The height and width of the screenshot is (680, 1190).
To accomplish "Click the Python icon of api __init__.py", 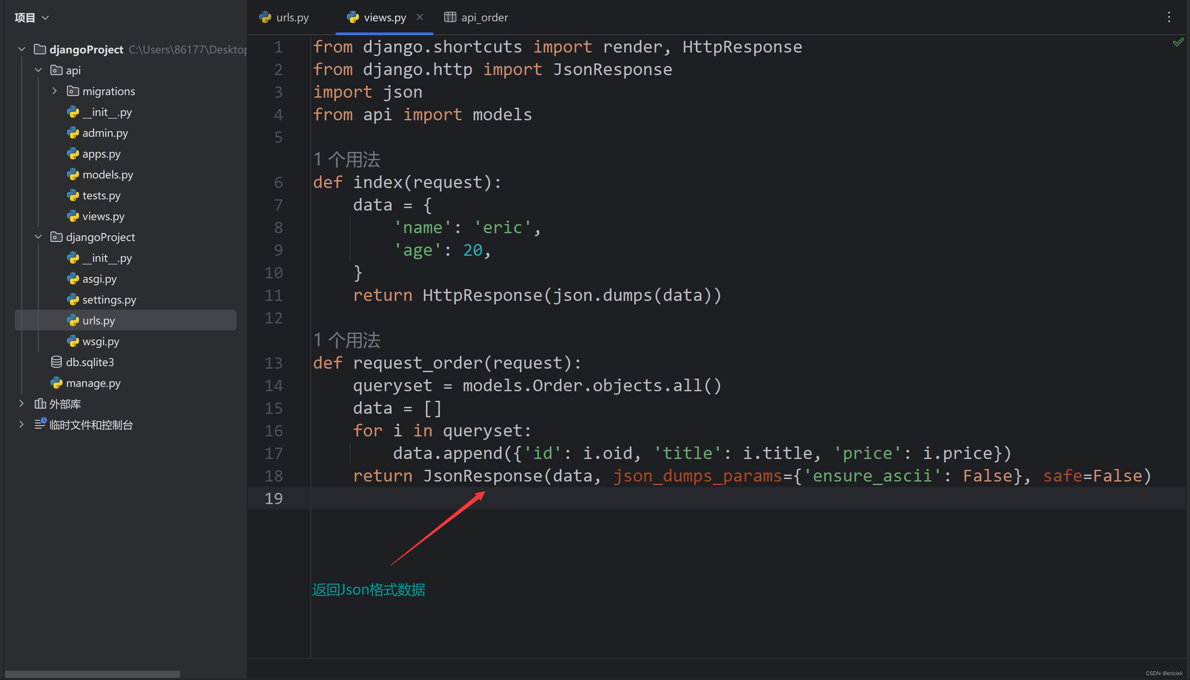I will click(73, 112).
